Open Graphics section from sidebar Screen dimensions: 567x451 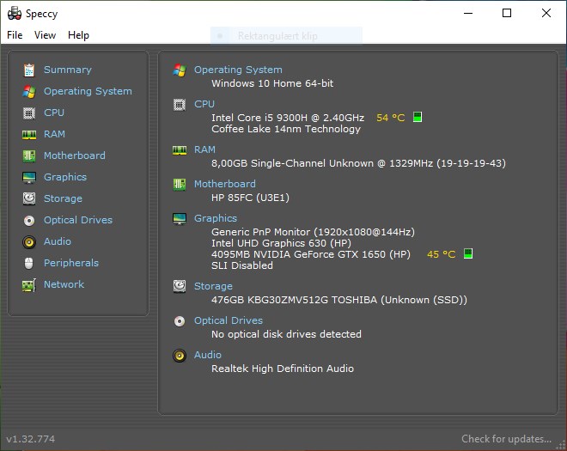point(65,177)
